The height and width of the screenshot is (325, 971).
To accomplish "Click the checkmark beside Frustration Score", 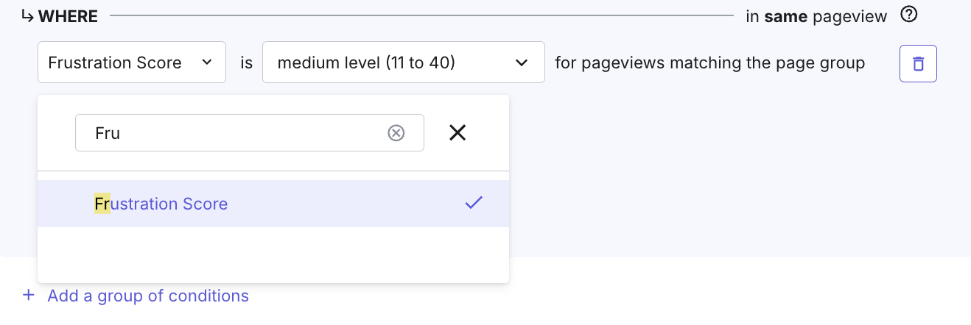I will pos(473,203).
